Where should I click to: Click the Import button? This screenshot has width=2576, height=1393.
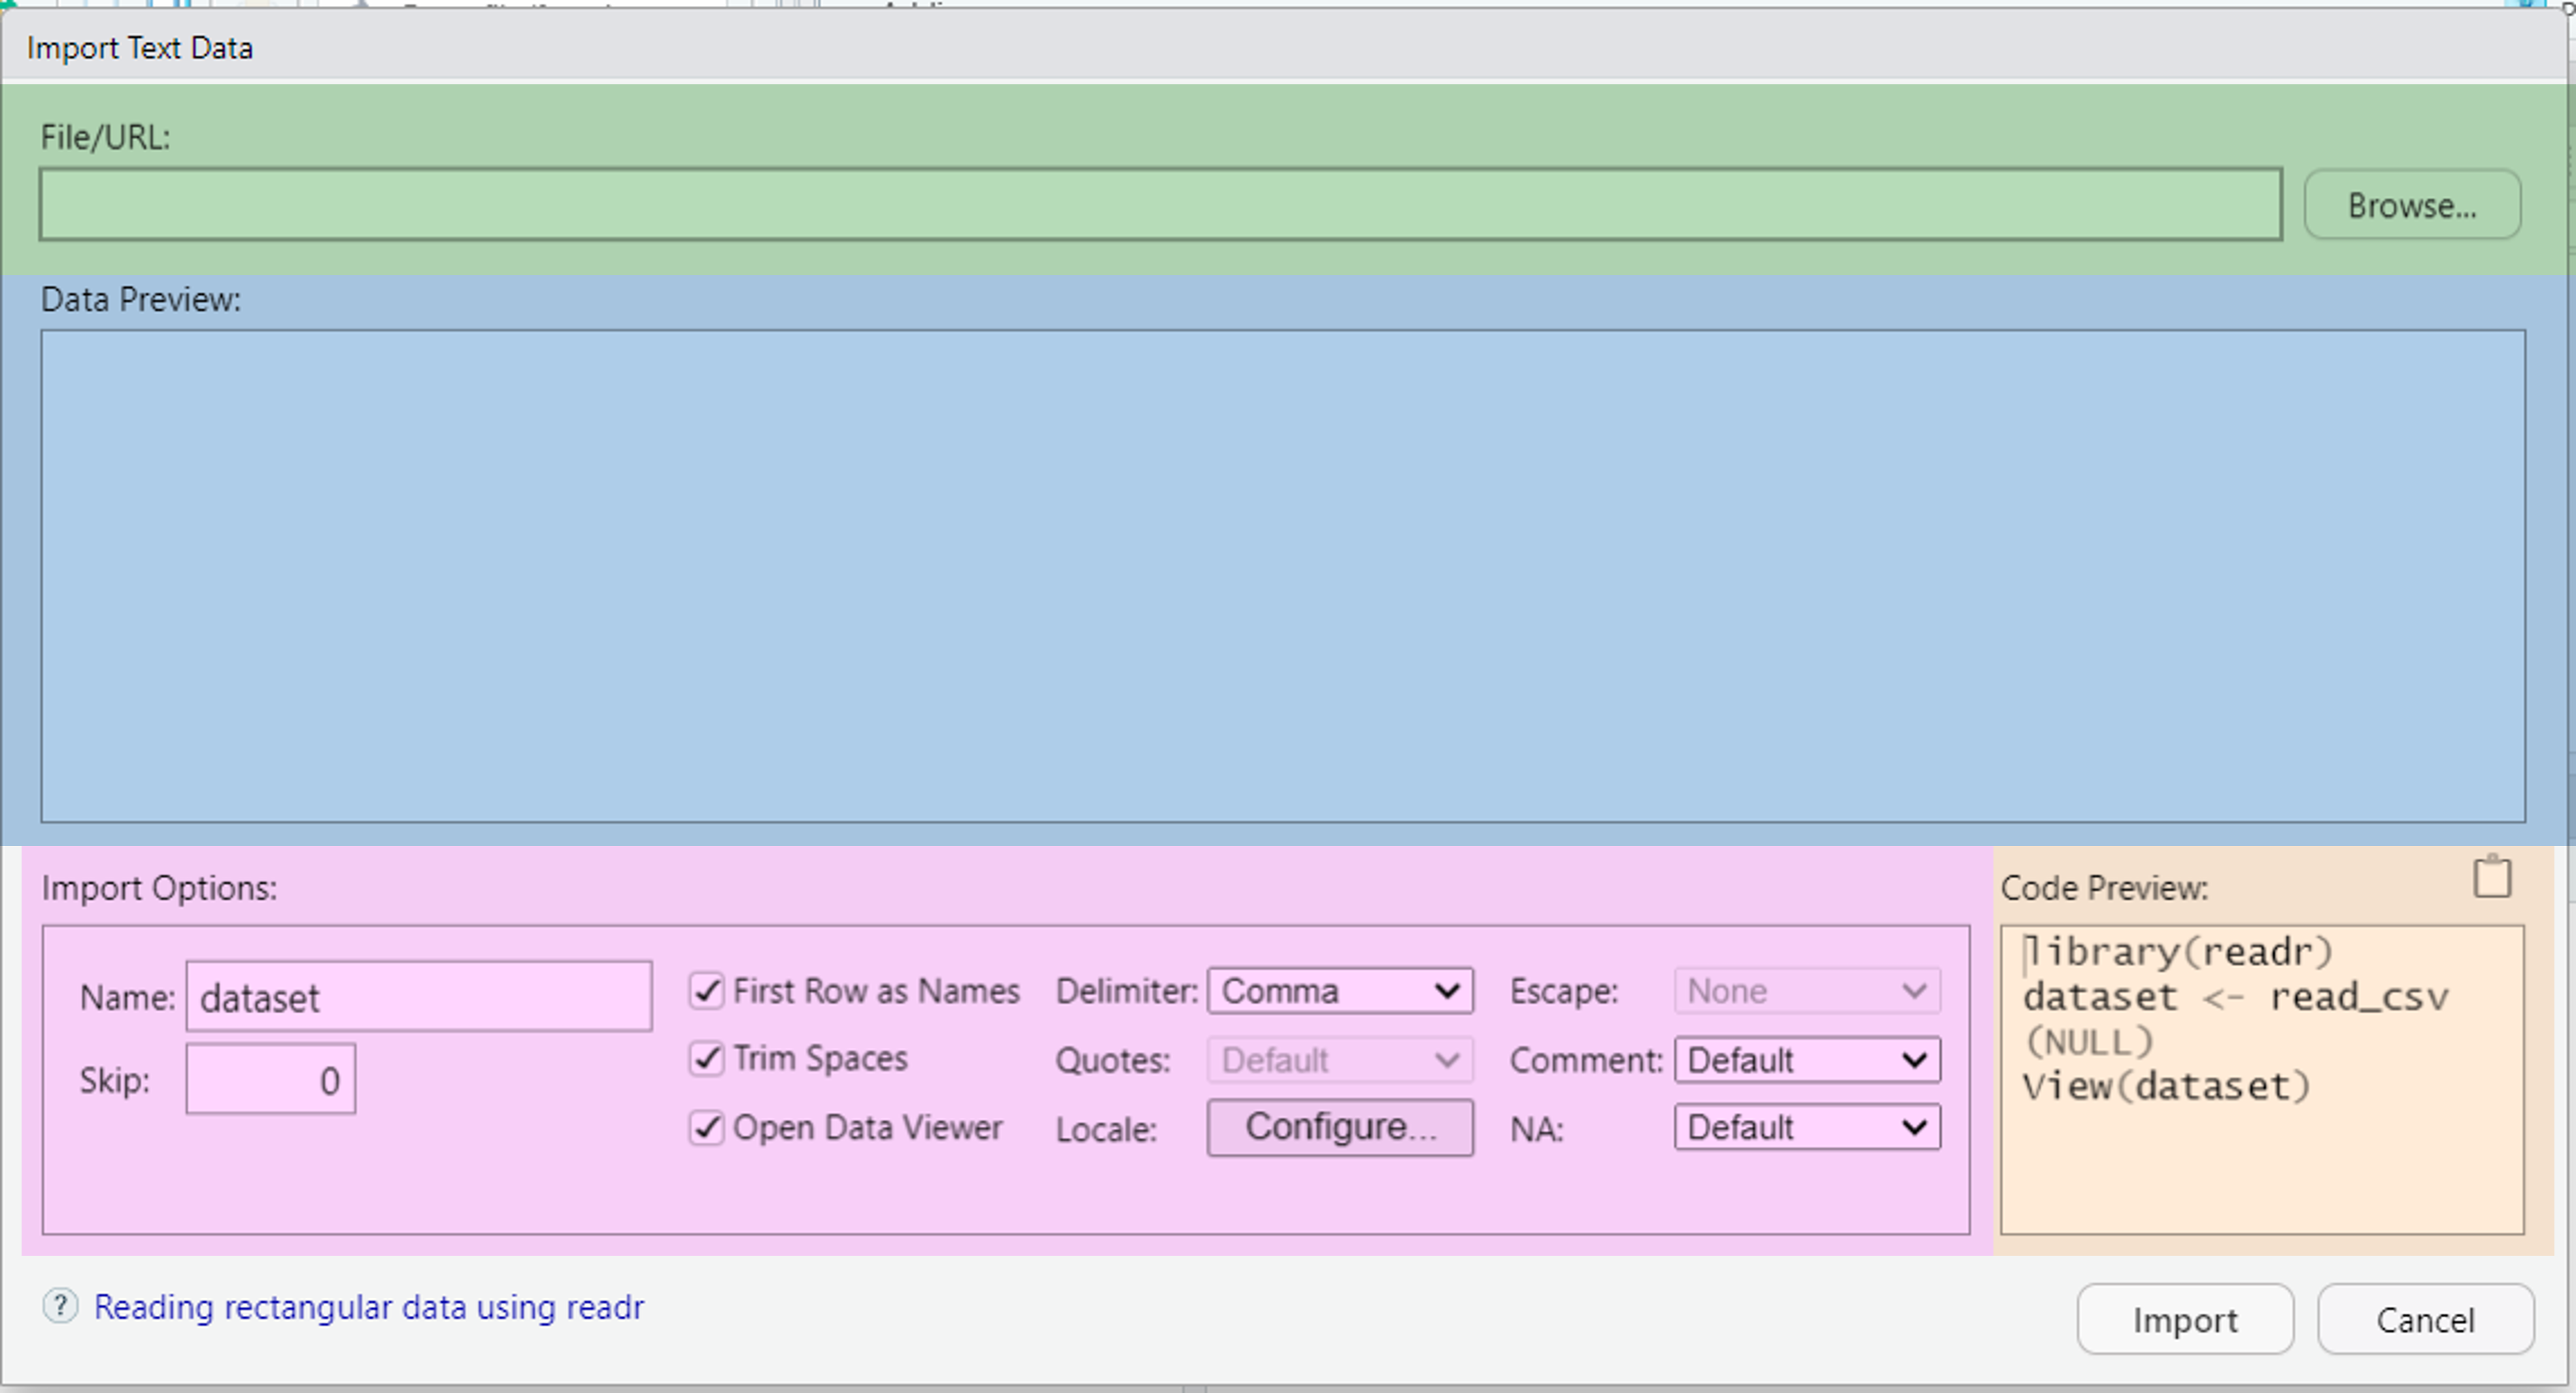2185,1320
